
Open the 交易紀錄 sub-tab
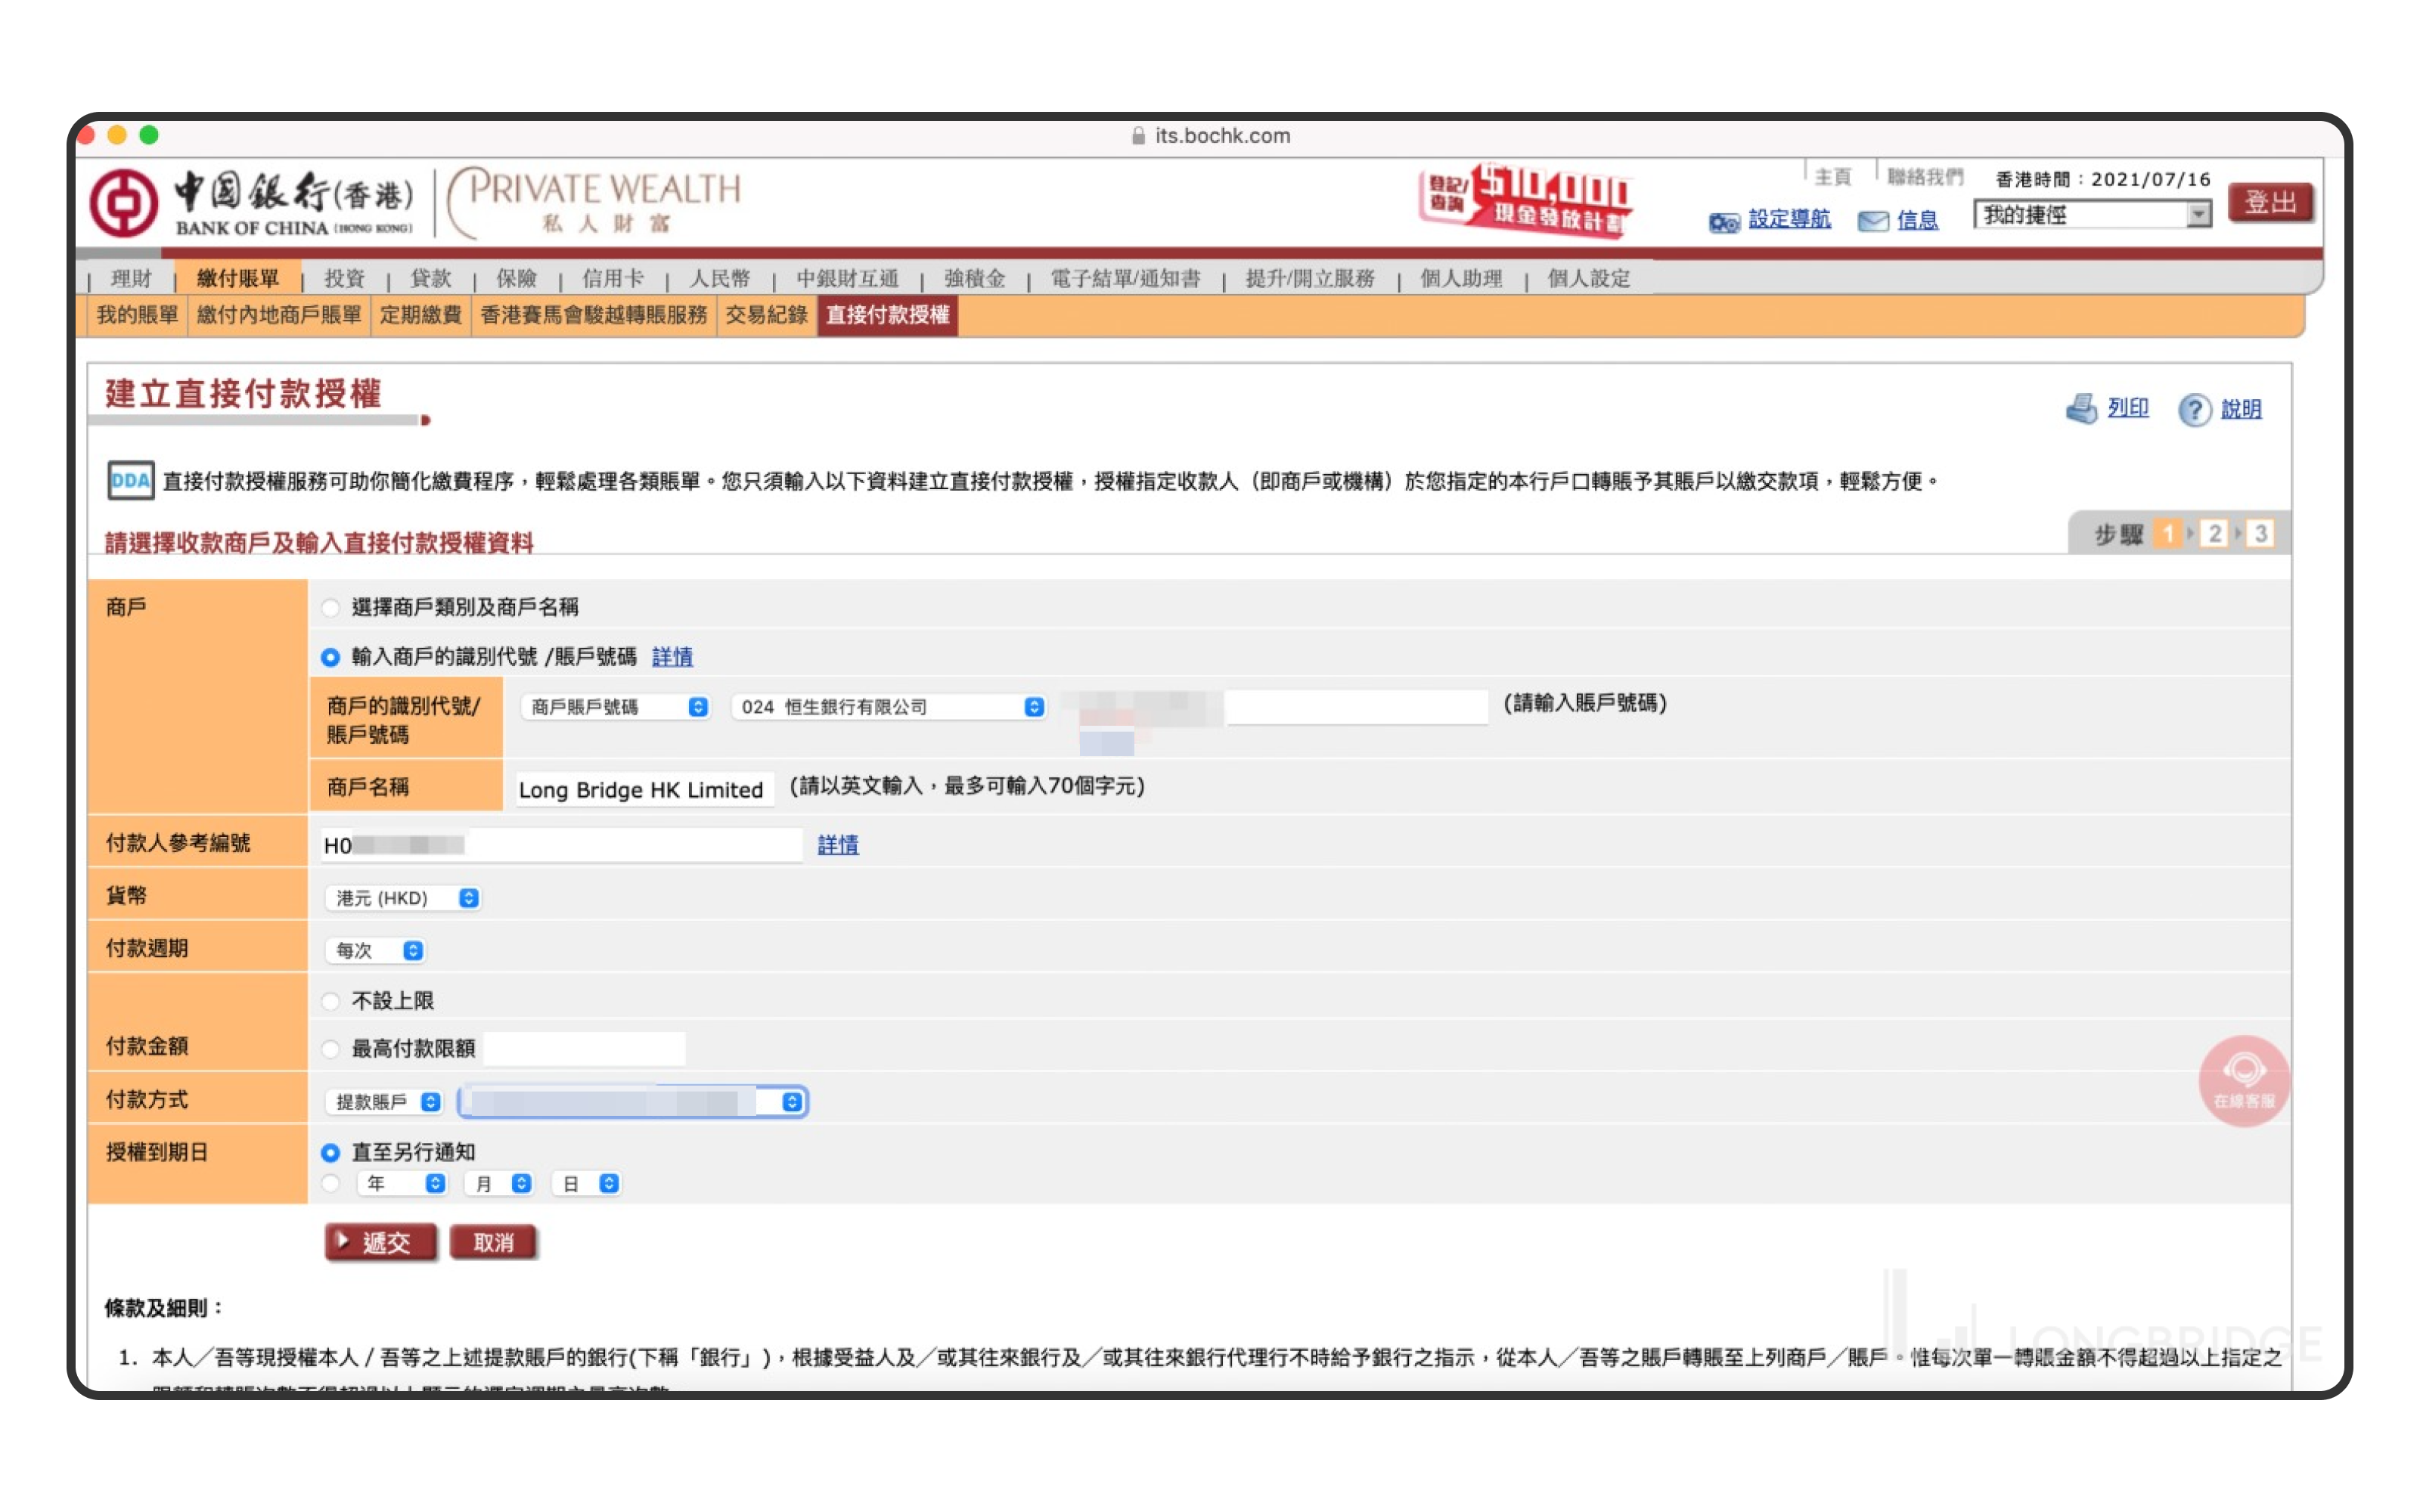[766, 316]
